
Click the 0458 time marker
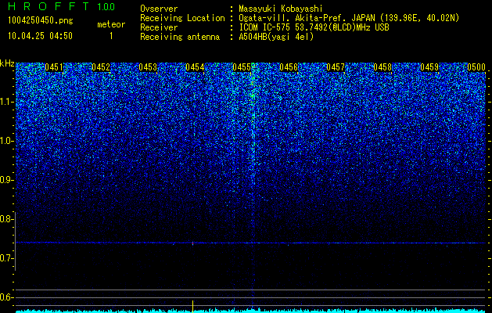point(382,67)
